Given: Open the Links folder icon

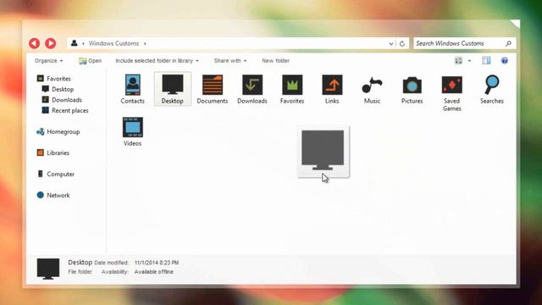Looking at the screenshot, I should coord(332,85).
